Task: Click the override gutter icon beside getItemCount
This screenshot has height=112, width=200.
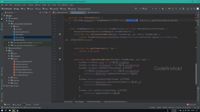Action: pyautogui.click(x=60, y=48)
